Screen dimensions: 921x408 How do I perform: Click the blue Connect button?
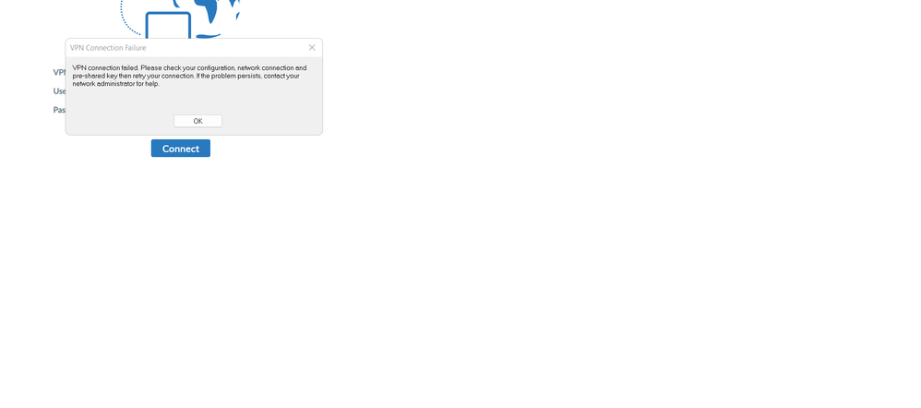[180, 148]
